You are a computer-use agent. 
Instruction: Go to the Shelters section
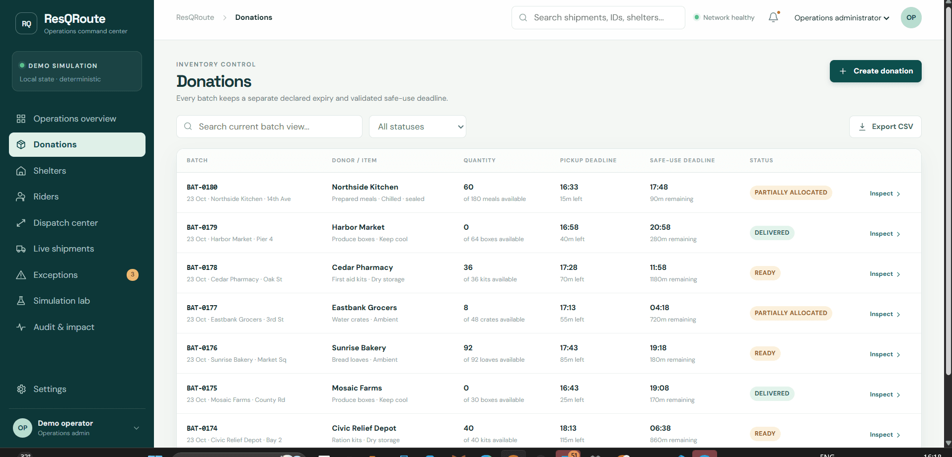[77, 171]
